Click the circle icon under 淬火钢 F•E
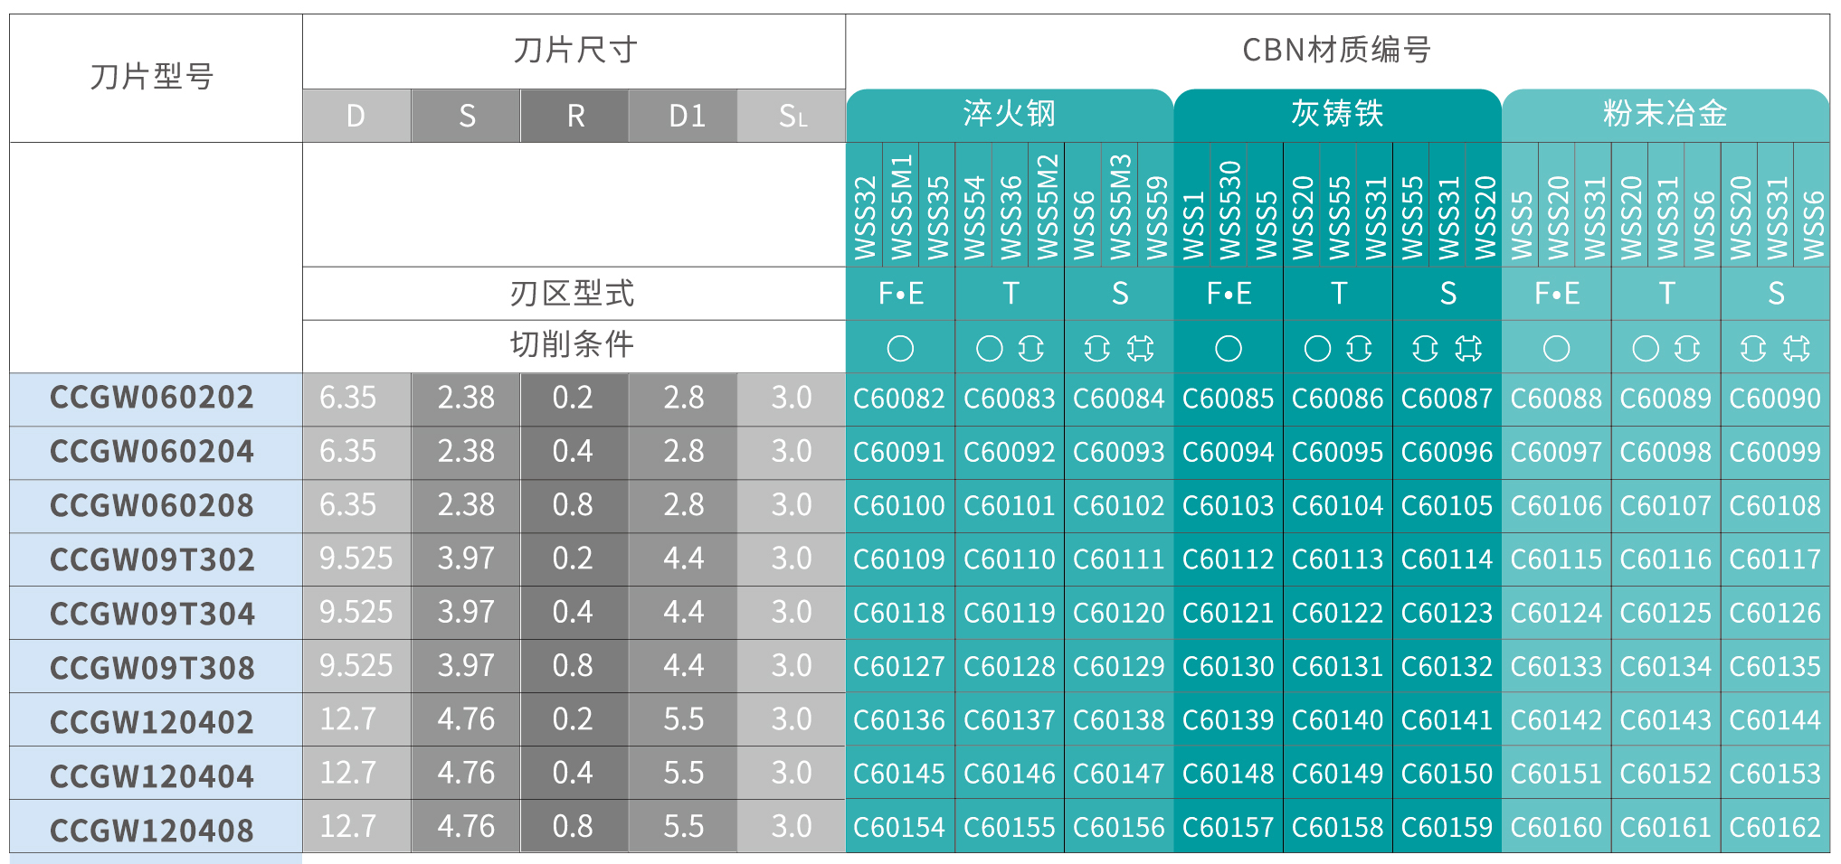Viewport: 1841px width, 864px height. [x=900, y=348]
